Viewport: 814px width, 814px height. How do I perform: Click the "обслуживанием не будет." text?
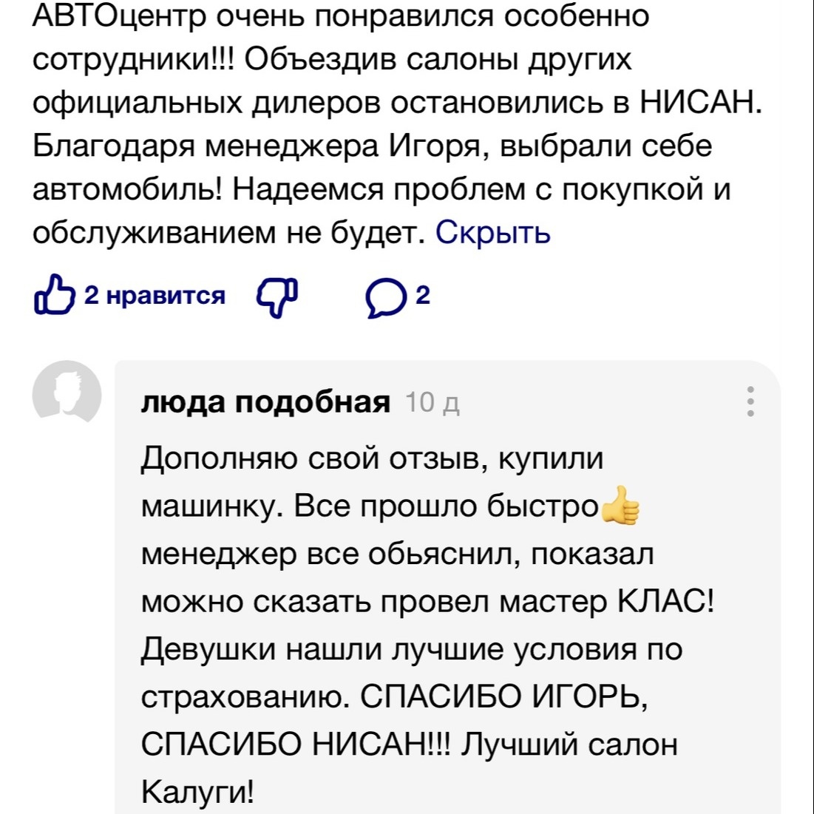pos(228,233)
